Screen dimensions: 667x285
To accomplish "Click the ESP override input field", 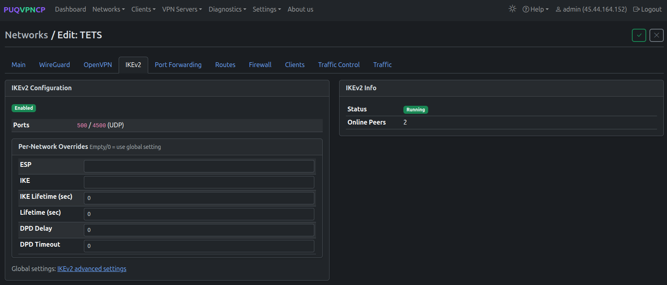I will [199, 166].
